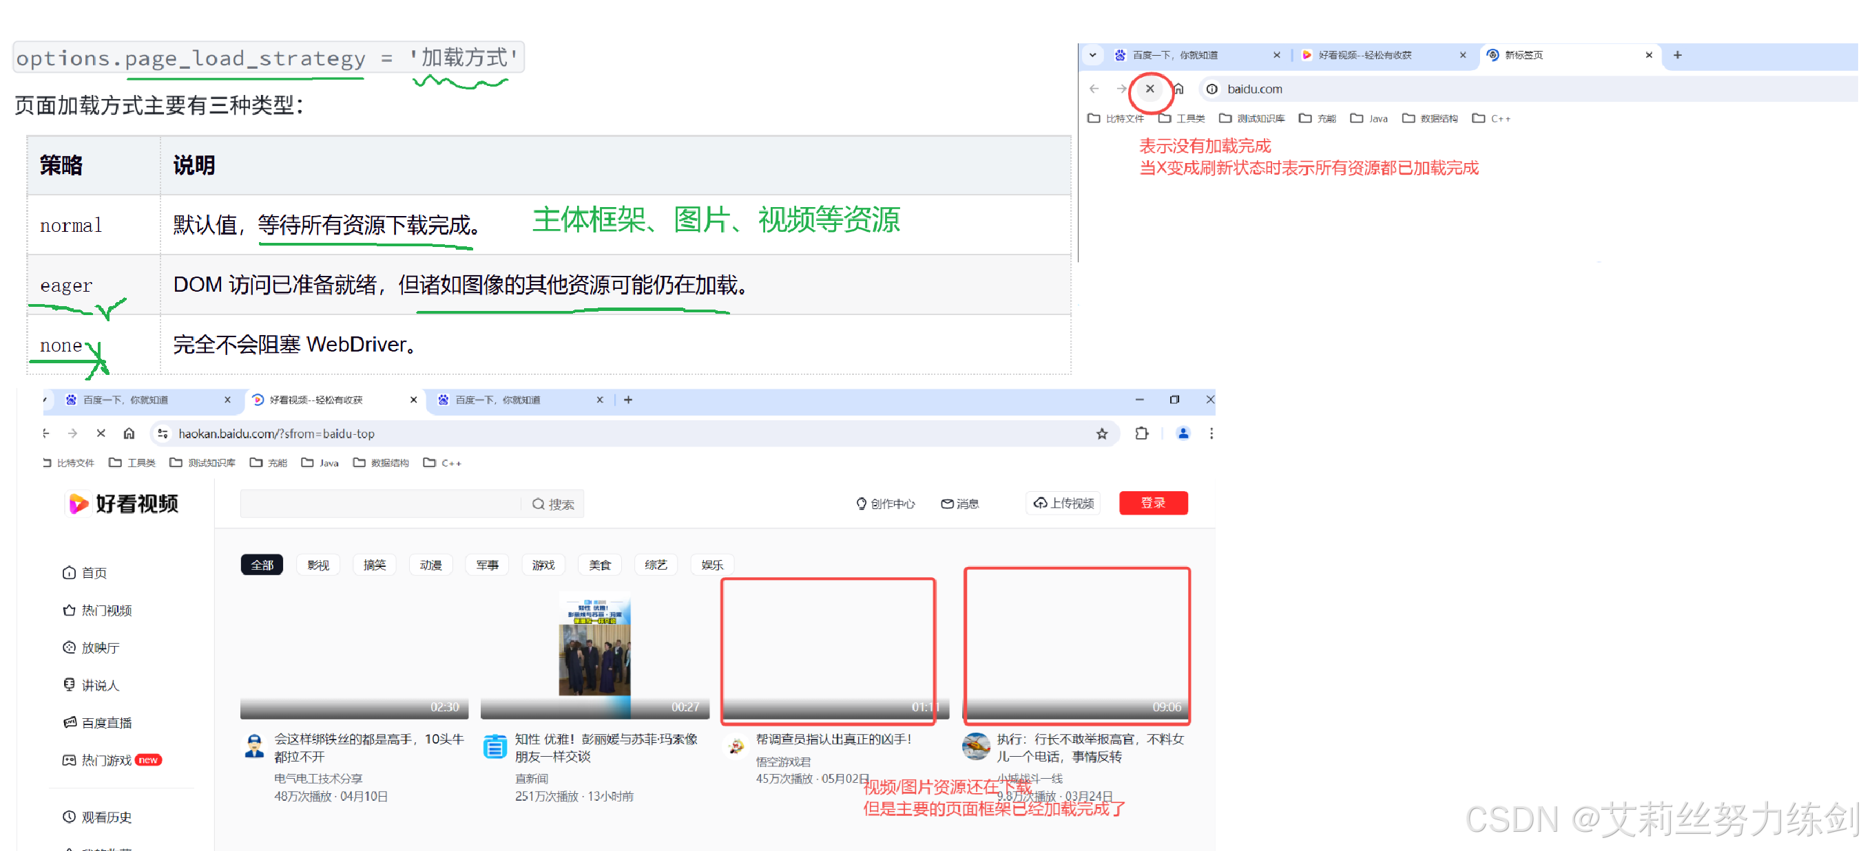Open the 测试知识库 bookmark folder
The height and width of the screenshot is (851, 1863).
click(x=202, y=463)
